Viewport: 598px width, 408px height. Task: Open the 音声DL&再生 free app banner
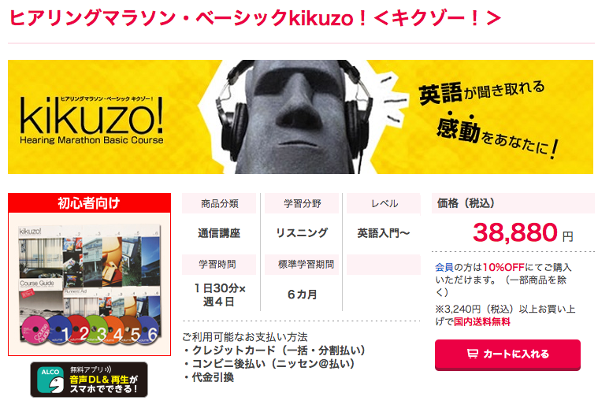pos(89,380)
